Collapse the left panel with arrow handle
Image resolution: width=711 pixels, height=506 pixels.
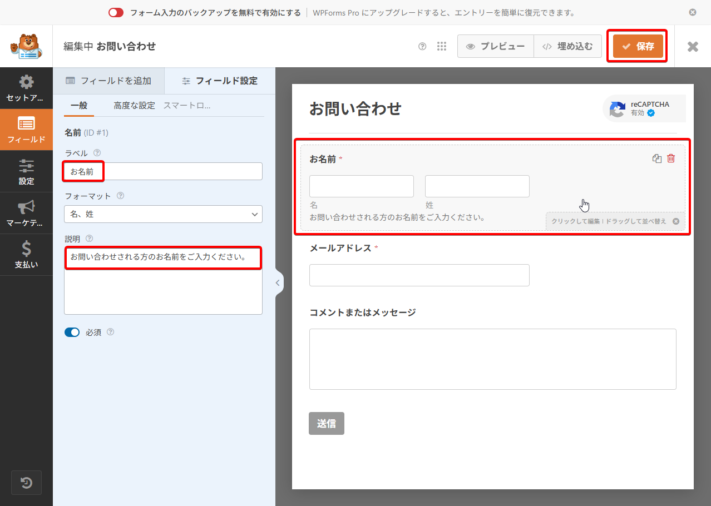click(x=278, y=283)
